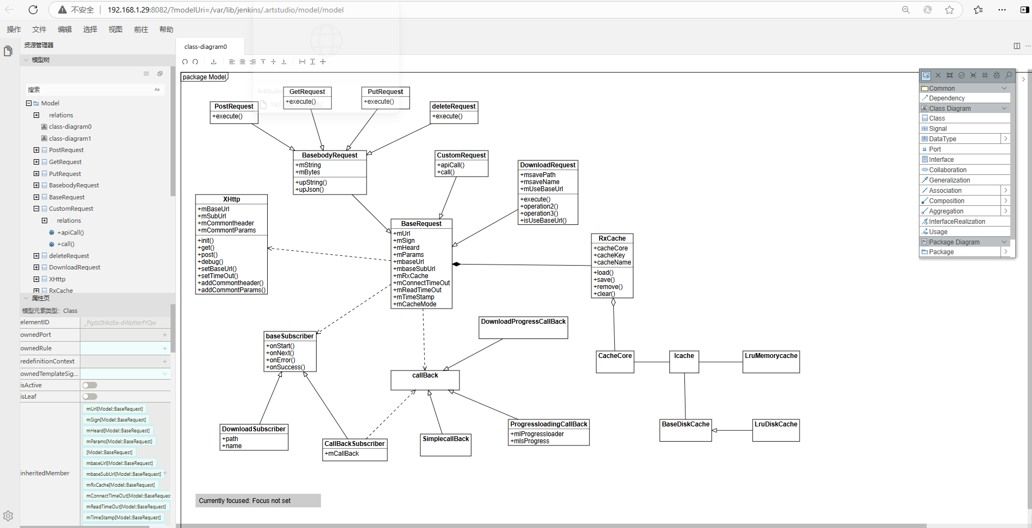This screenshot has width=1032, height=528.
Task: Open the 文件 menu
Action: (39, 29)
